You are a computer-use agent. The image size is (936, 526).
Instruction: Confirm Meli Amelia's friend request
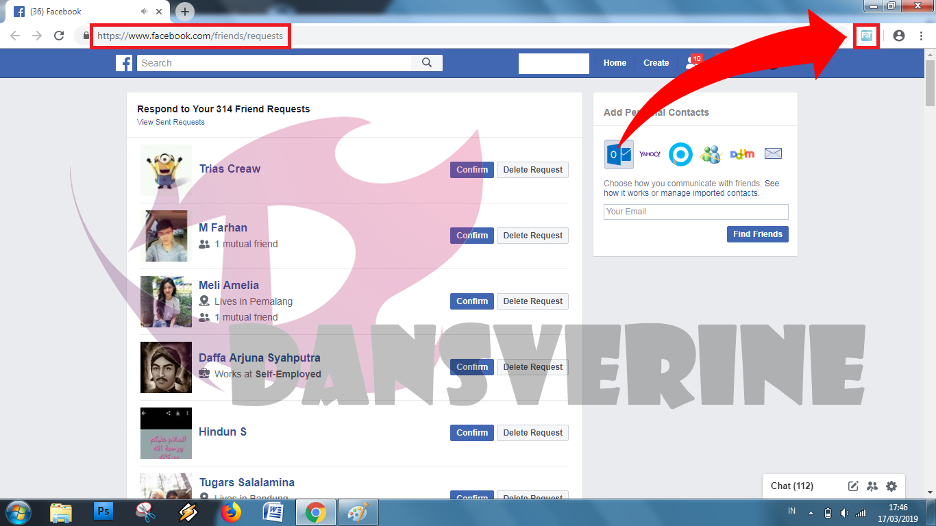472,301
